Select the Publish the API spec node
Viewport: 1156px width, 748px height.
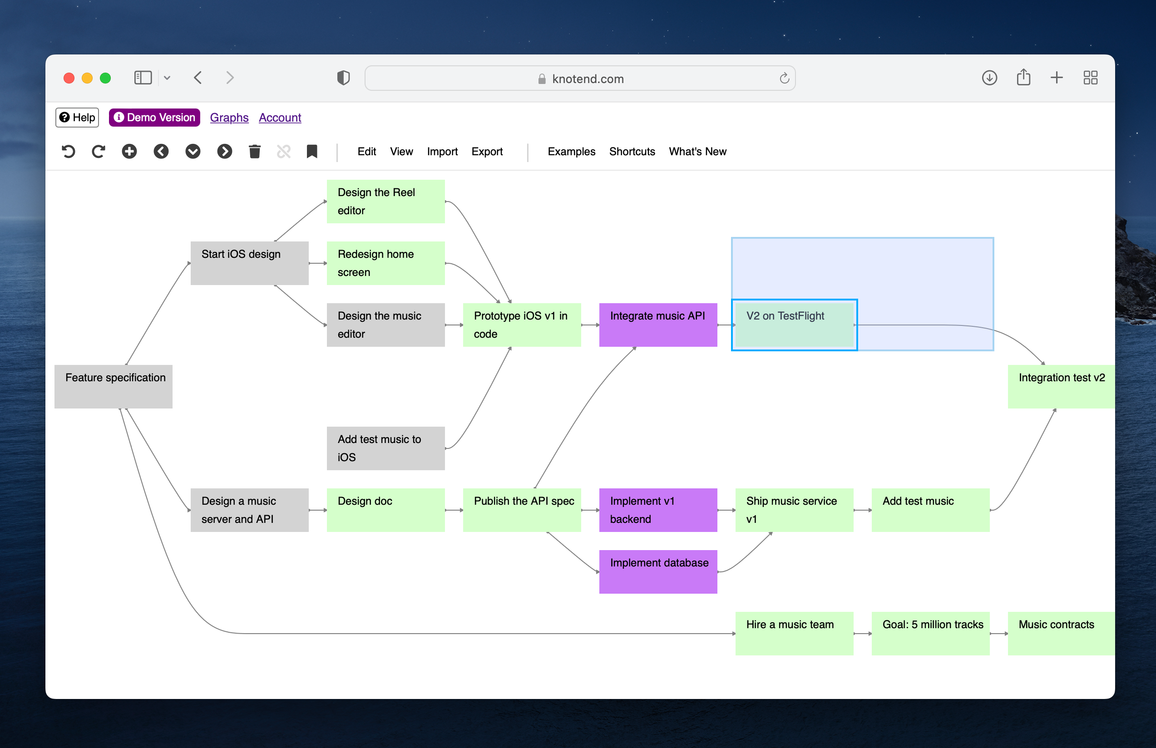coord(522,510)
